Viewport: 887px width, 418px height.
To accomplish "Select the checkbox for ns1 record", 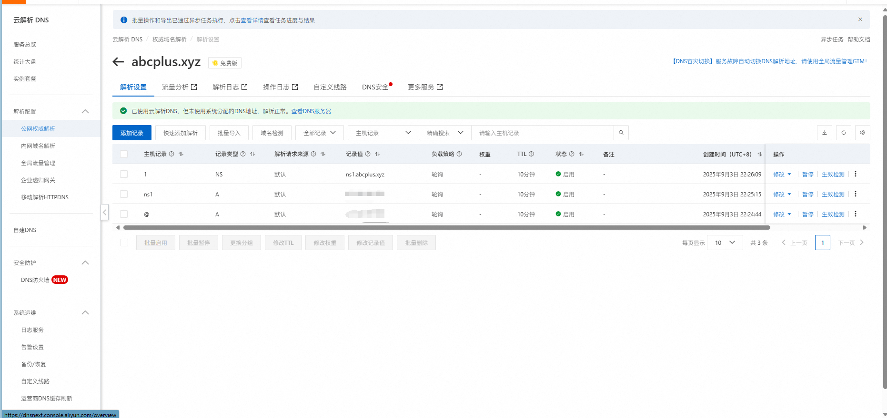I will point(124,194).
